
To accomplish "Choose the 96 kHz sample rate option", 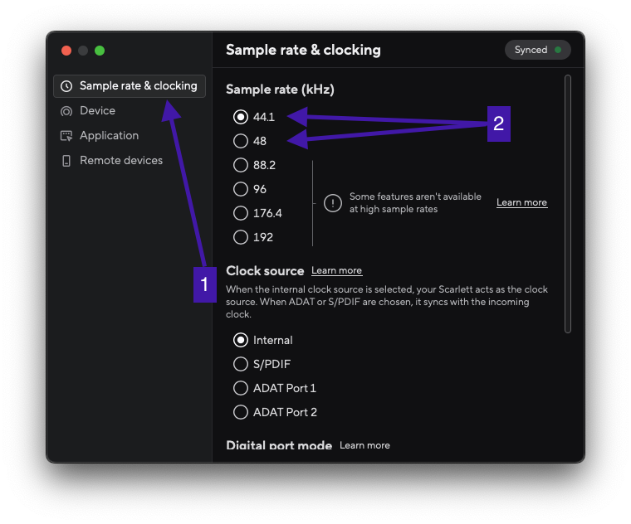I will 241,189.
